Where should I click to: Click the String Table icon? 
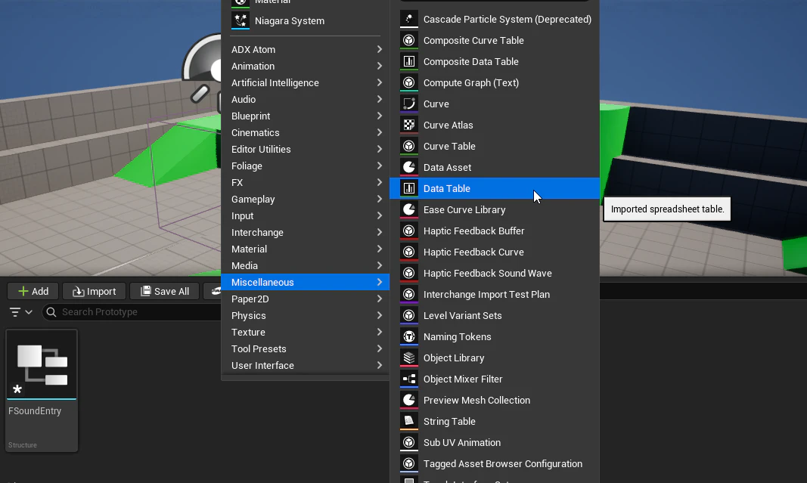tap(408, 421)
